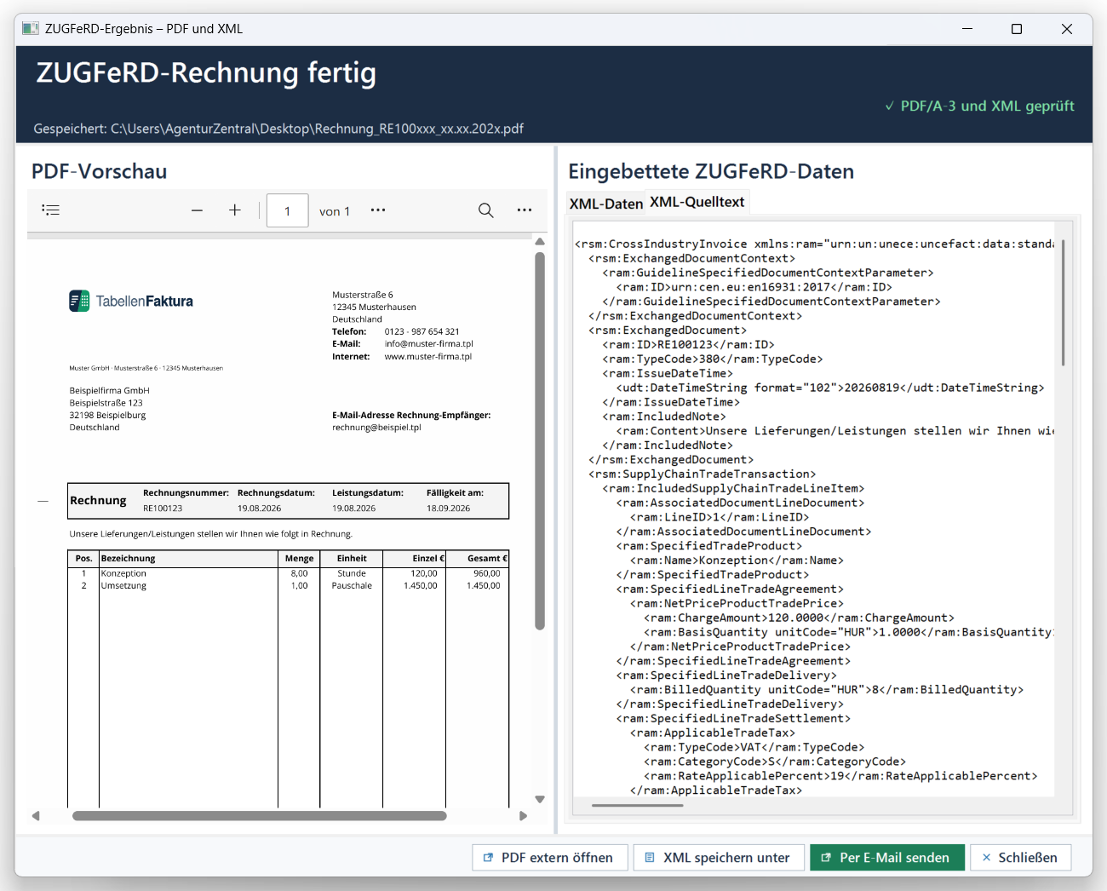Minimize the ZUGFeRD-Ergebnis window

[x=967, y=29]
